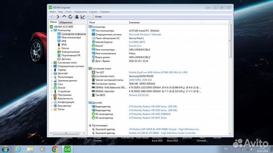Switch to the Избранное tab in the sidebar
The image size is (273, 153).
[x=66, y=22]
